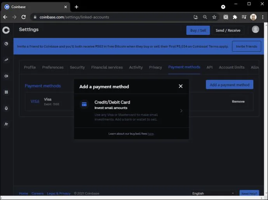The image size is (268, 200).
Task: Switch to the Profile tab
Action: [30, 67]
